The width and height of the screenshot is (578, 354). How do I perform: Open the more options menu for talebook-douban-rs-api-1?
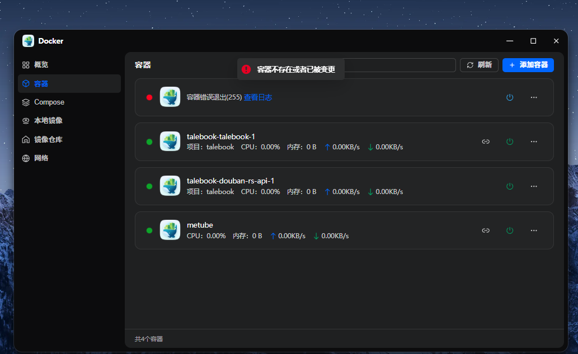pos(534,186)
